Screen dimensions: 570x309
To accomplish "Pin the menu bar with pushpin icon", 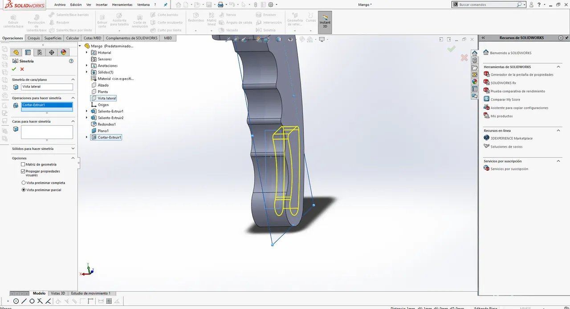I will coord(166,4).
